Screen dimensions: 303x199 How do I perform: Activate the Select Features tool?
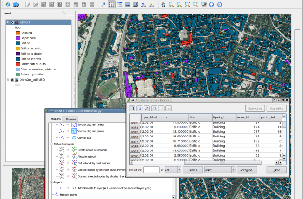[111, 5]
